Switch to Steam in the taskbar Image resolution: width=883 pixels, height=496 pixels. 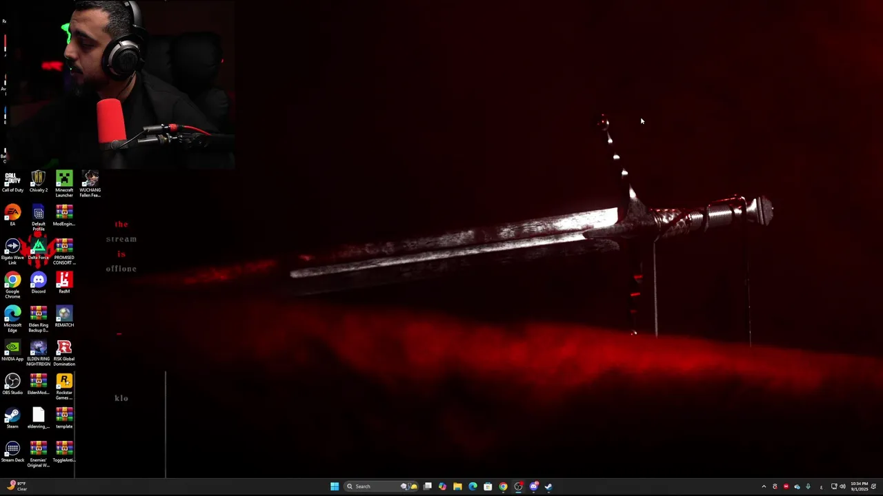click(x=548, y=486)
